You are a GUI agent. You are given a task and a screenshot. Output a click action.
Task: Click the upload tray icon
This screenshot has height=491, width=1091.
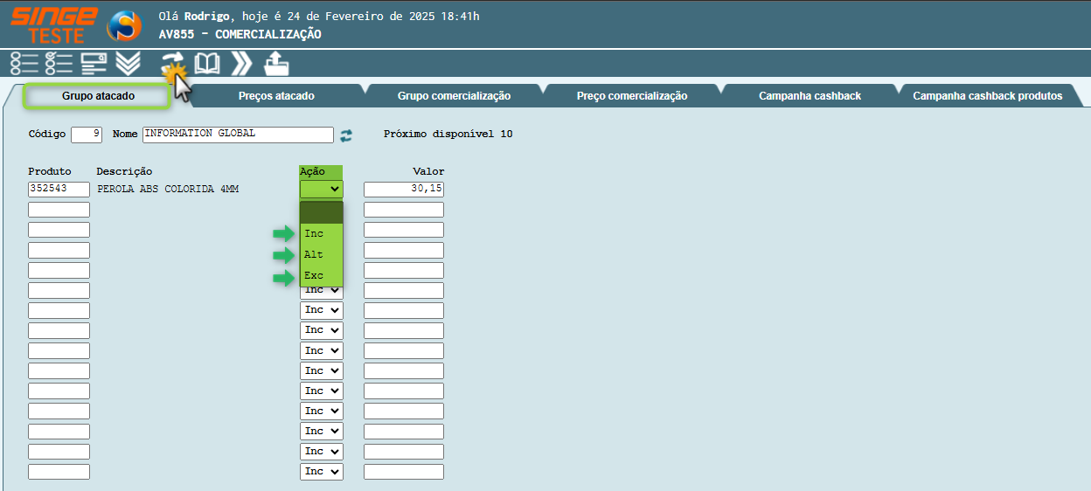click(x=276, y=64)
